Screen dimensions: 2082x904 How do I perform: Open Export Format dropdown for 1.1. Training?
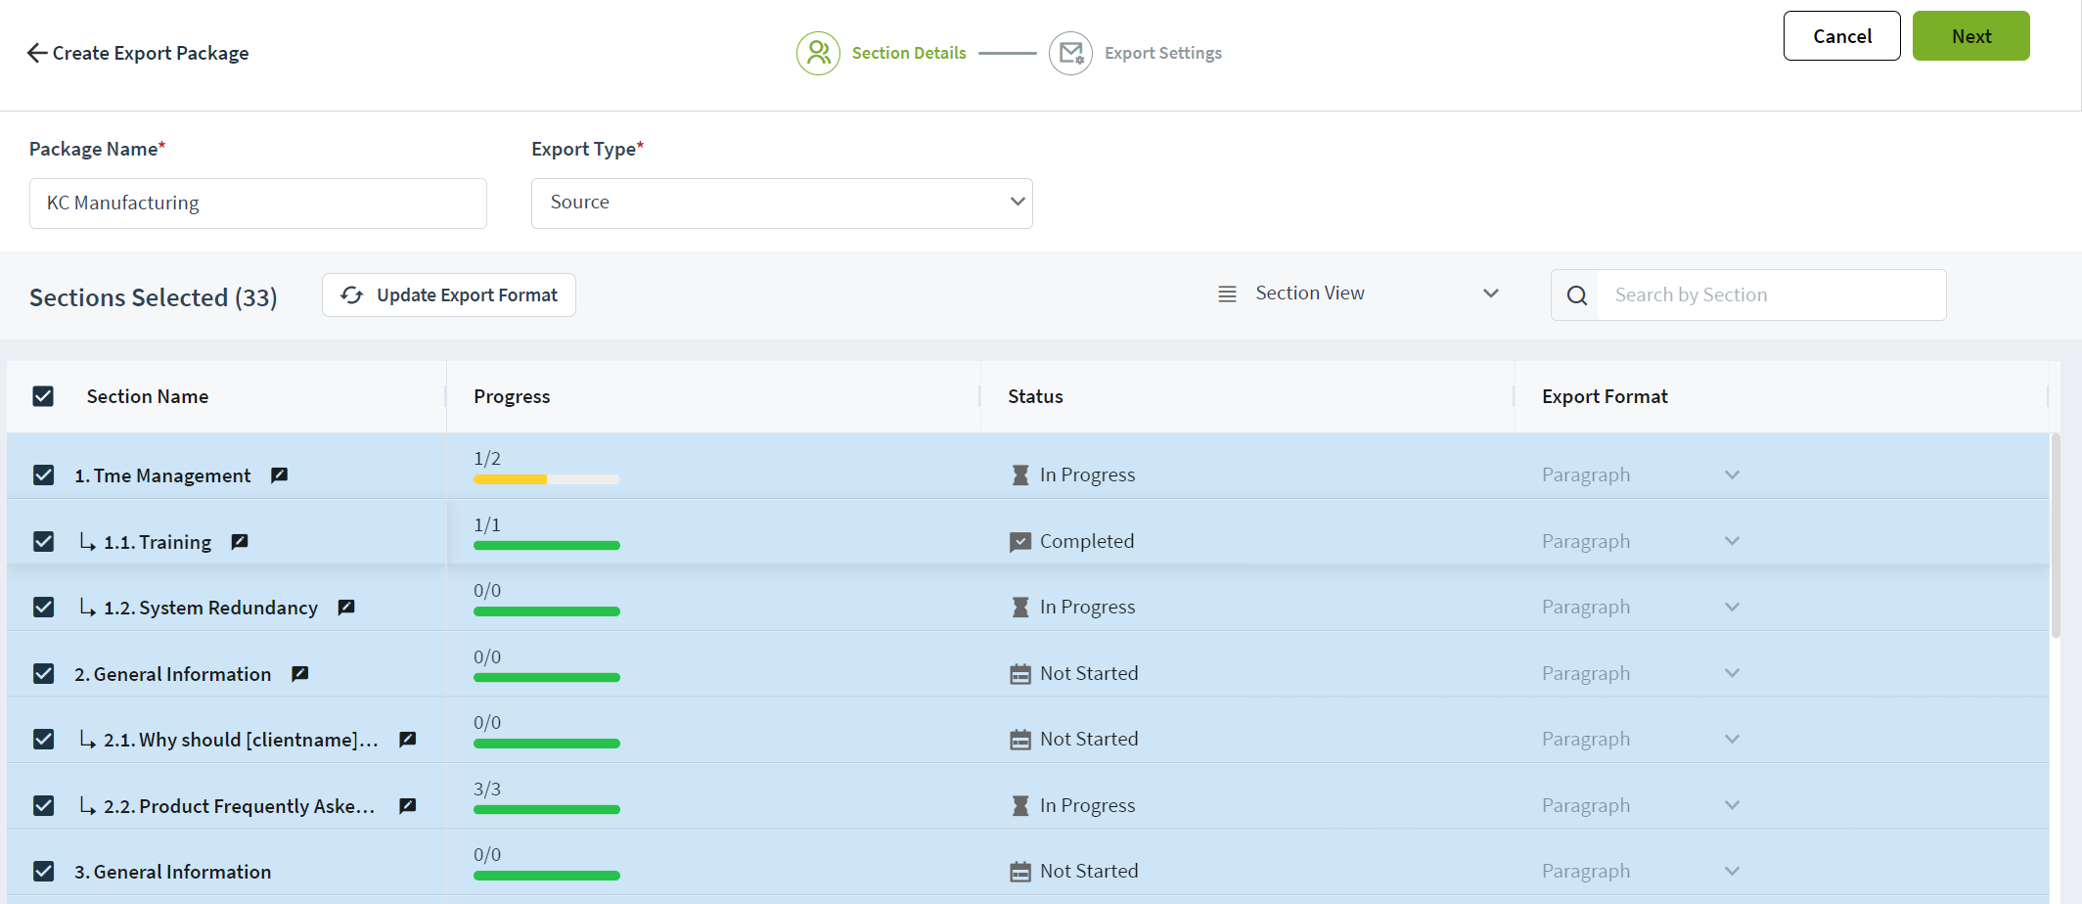pos(1641,542)
